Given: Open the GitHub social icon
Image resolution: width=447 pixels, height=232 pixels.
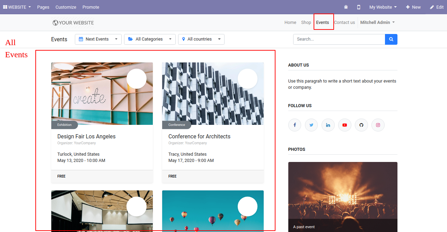Looking at the screenshot, I should (361, 125).
